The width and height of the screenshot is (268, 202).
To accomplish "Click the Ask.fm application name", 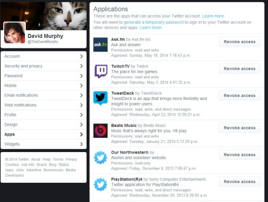I will (x=118, y=39).
